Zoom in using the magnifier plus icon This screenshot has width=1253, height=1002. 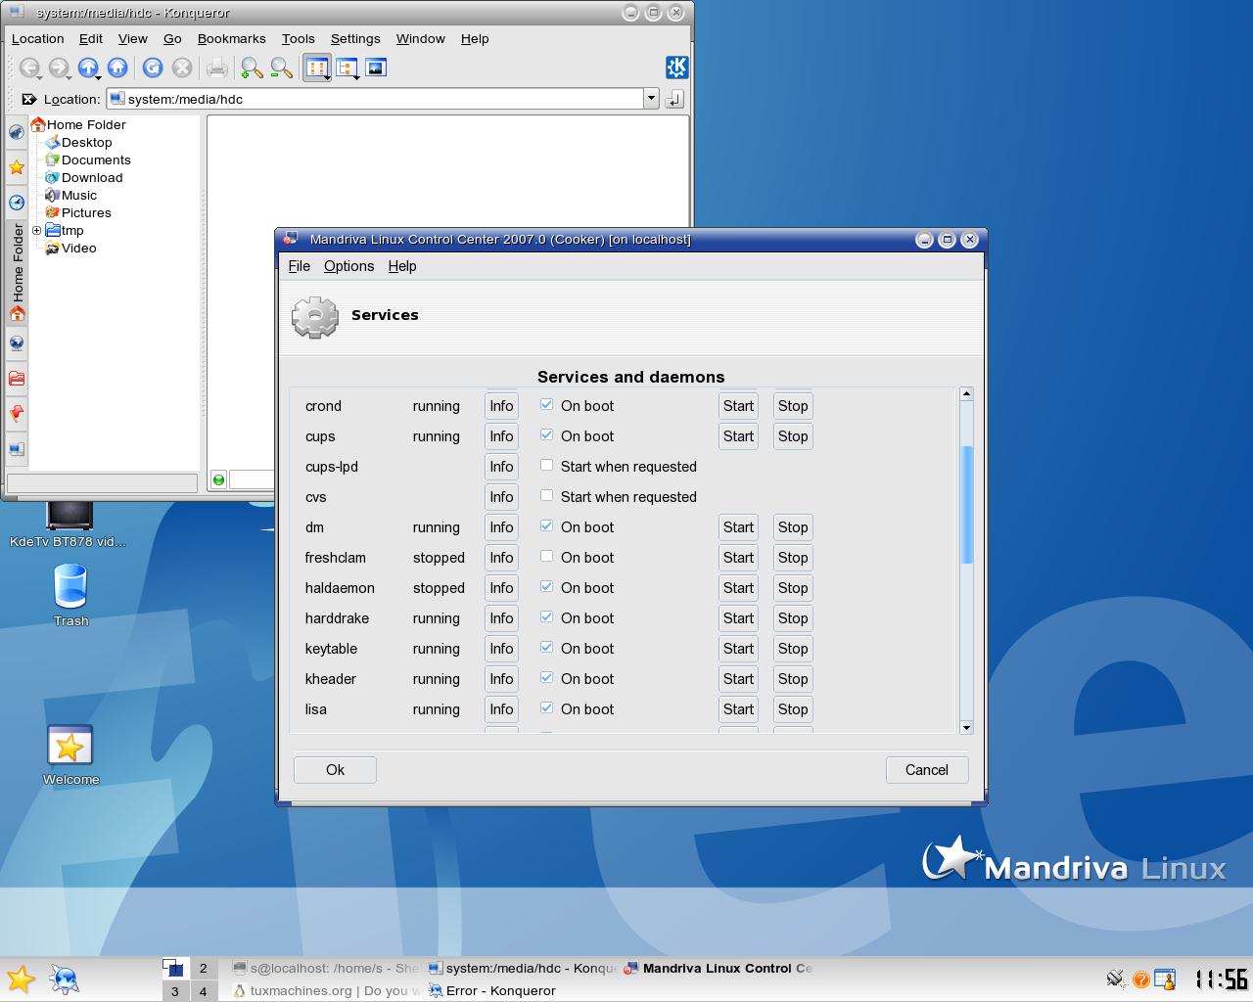(252, 68)
